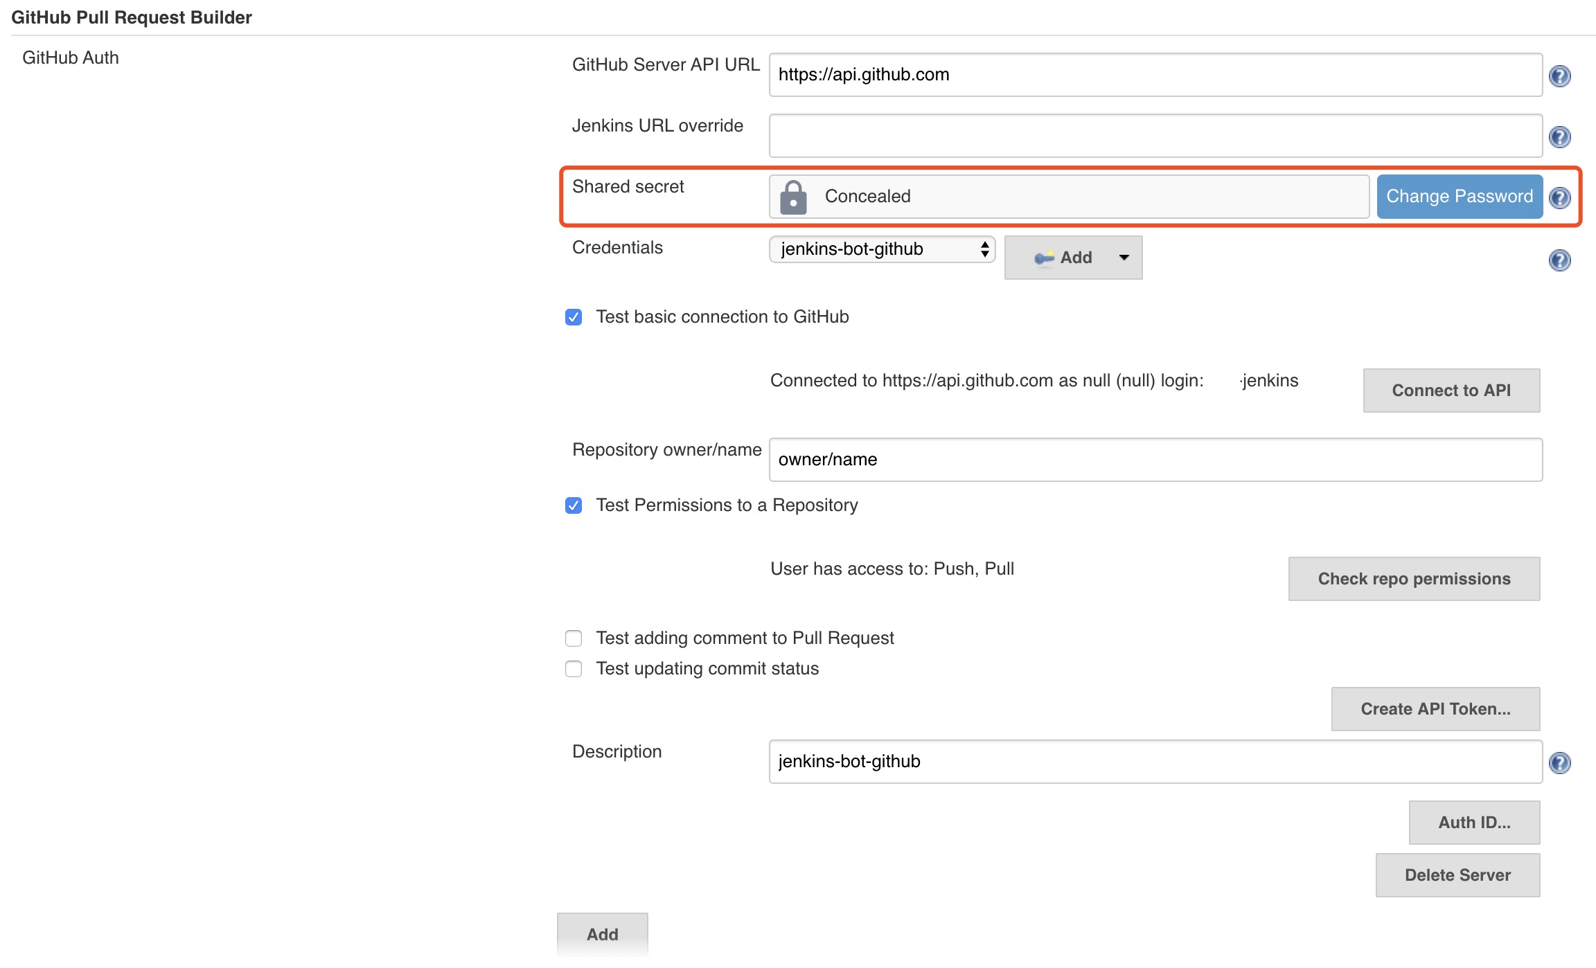The height and width of the screenshot is (968, 1596).
Task: Click the GitHub Auth label
Action: [71, 57]
